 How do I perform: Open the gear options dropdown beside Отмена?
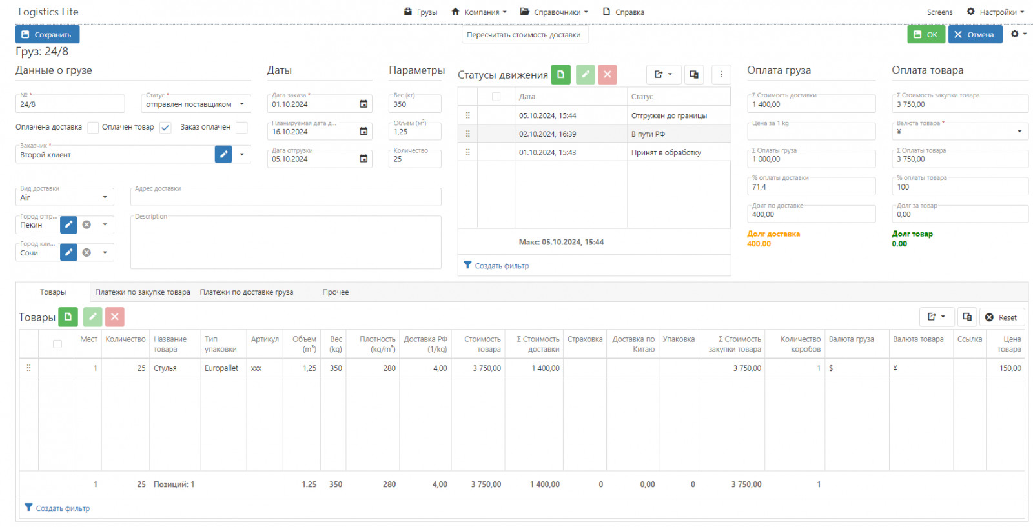pos(1018,34)
